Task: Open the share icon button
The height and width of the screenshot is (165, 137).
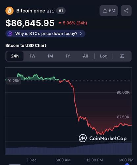Action: point(126,11)
